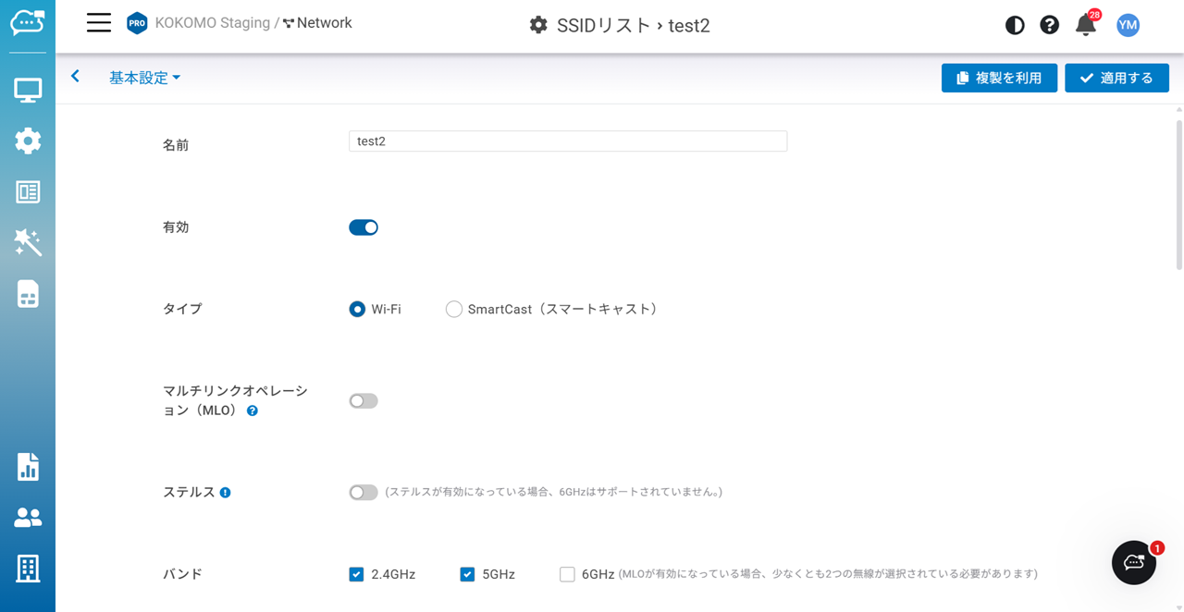Open the notifications bell
Image resolution: width=1184 pixels, height=612 pixels.
click(1085, 25)
